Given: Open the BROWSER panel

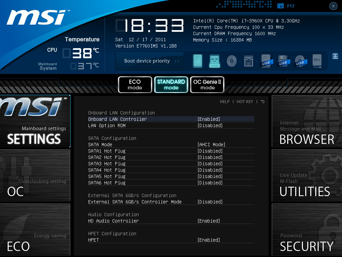Looking at the screenshot, I should (307, 121).
